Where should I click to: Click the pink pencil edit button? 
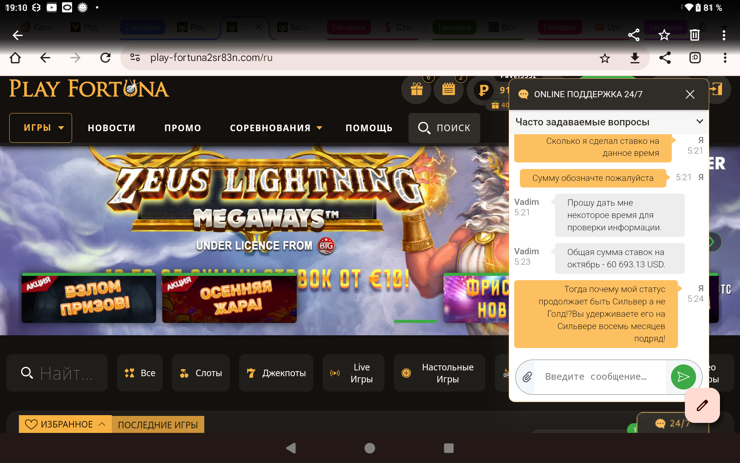702,405
